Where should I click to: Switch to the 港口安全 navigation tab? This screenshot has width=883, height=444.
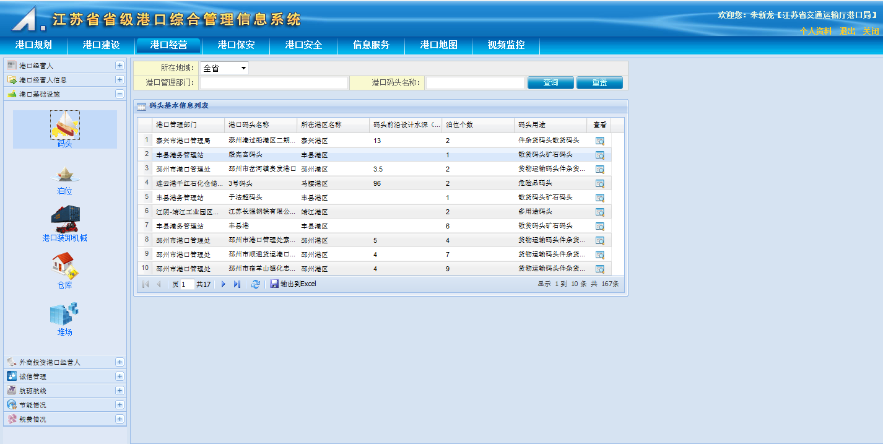point(303,45)
